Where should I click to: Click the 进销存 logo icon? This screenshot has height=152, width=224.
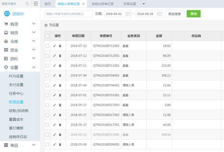coord(7,14)
